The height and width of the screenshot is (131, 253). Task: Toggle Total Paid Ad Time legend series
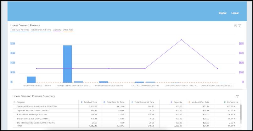coord(20,30)
